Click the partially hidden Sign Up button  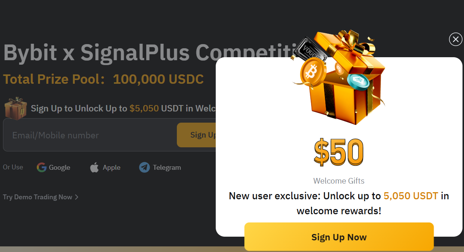tap(196, 135)
